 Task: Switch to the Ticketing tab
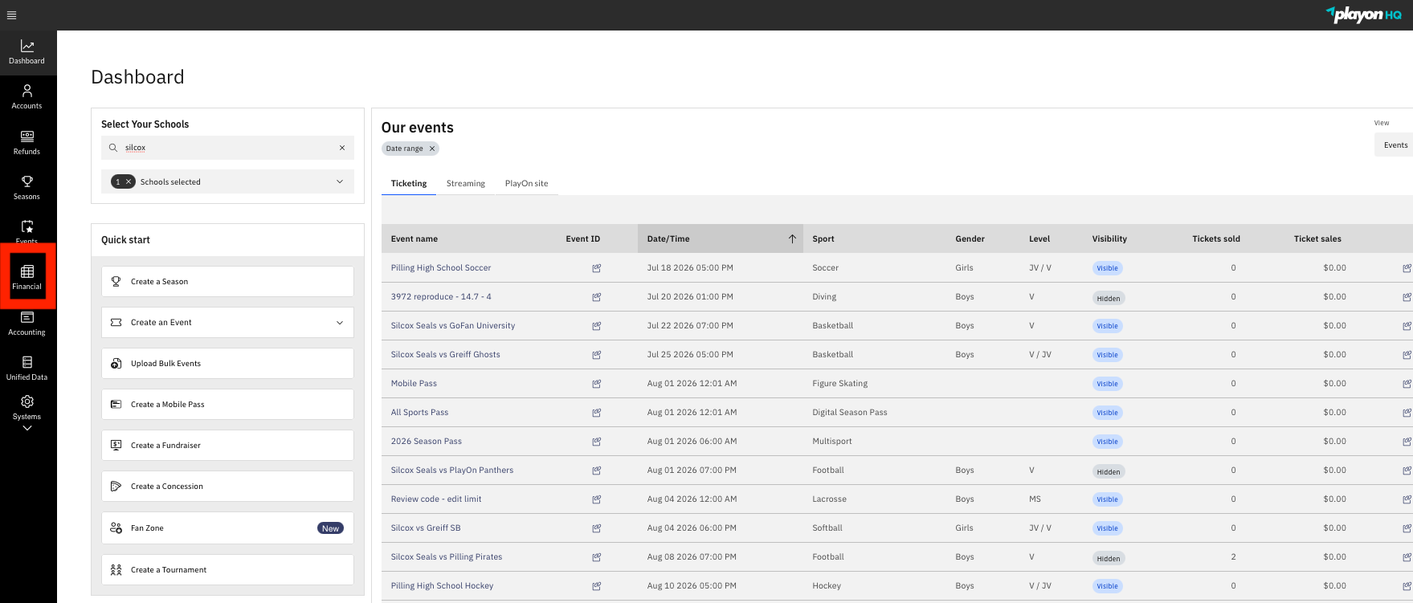[409, 184]
